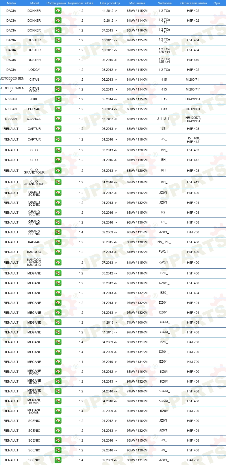Click the Oznaczenie silnika column header
The height and width of the screenshot is (465, 226).
pyautogui.click(x=193, y=3)
